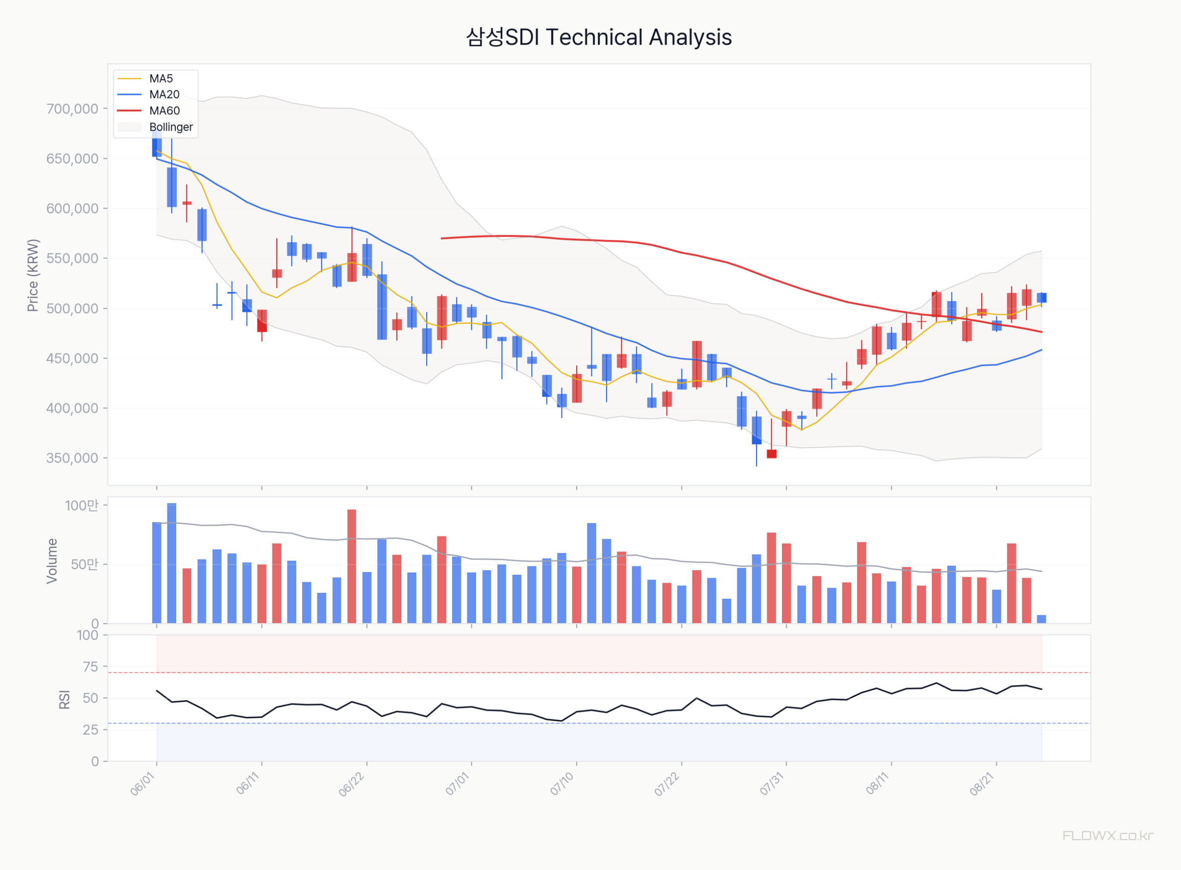Click the chart title '삼성SDI Technical Analysis'

pos(599,37)
